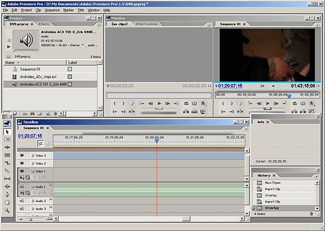Click Set In Point in Source monitor
Screen dimensions: 325x231
click(x=115, y=103)
